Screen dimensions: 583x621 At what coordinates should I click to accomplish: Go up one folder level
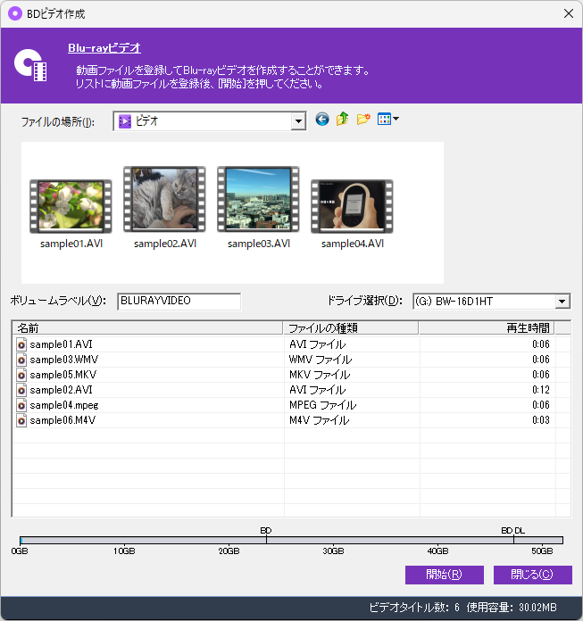pos(343,120)
